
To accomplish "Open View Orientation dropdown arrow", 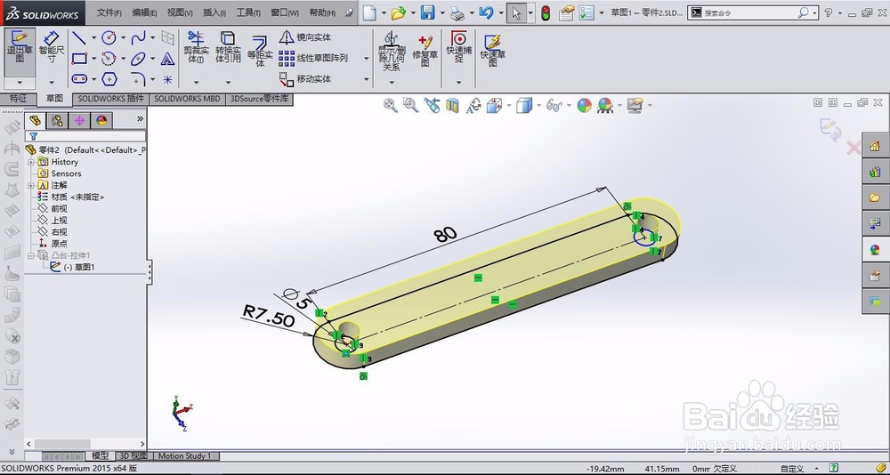I will click(508, 105).
